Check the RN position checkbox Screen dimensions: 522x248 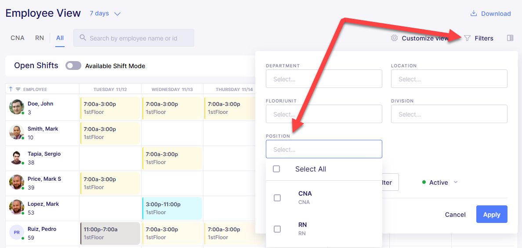277,229
